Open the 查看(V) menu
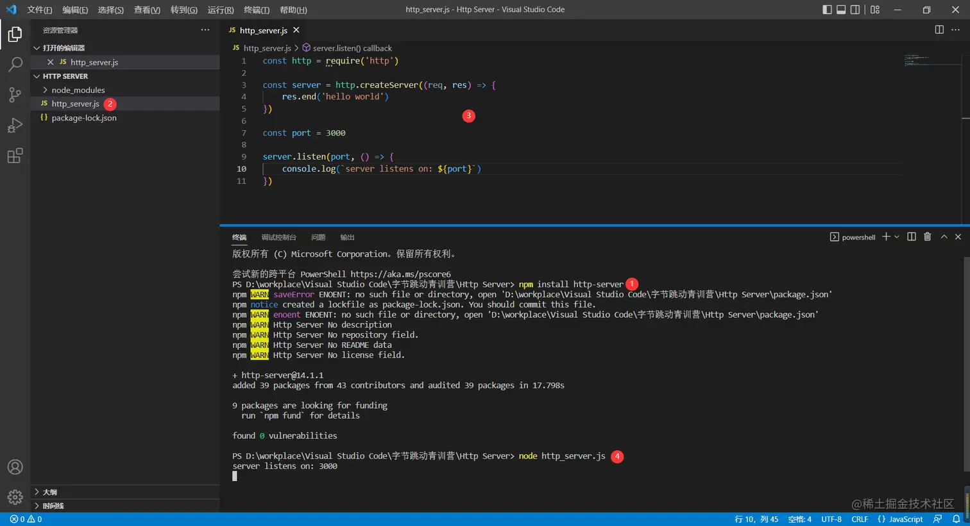 click(147, 10)
